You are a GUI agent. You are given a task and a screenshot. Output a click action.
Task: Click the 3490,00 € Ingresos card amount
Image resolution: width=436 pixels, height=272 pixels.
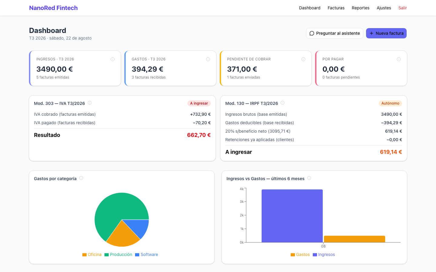[54, 69]
